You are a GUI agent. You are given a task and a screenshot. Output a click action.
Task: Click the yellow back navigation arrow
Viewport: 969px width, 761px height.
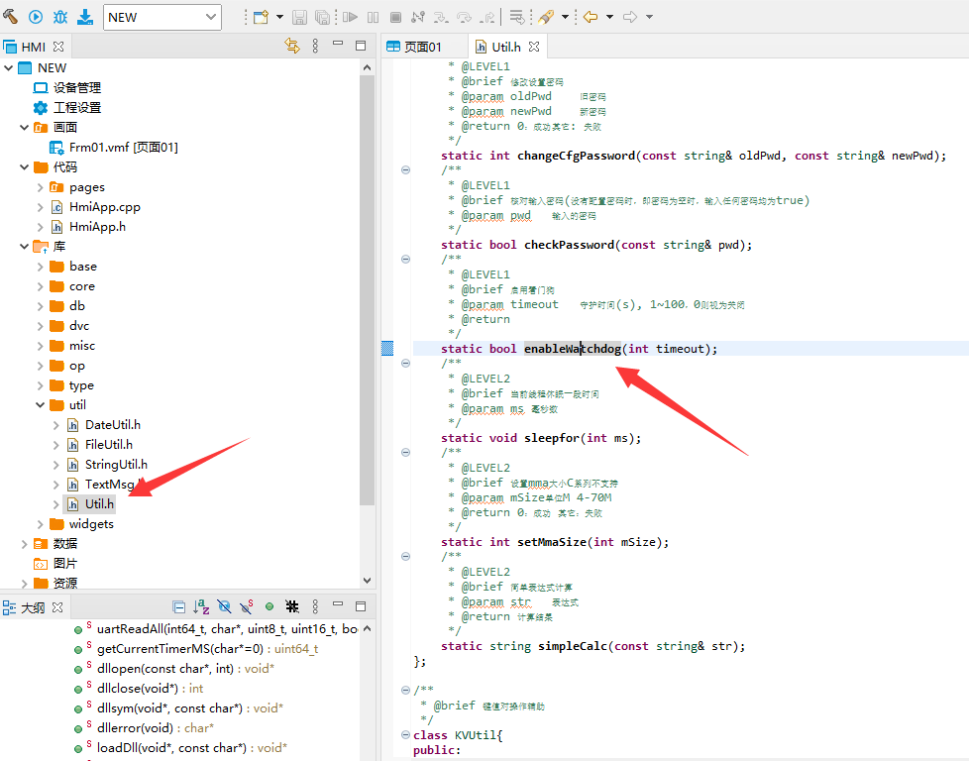591,17
